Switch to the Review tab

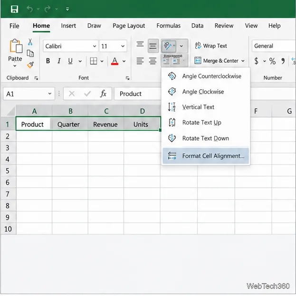coord(224,26)
